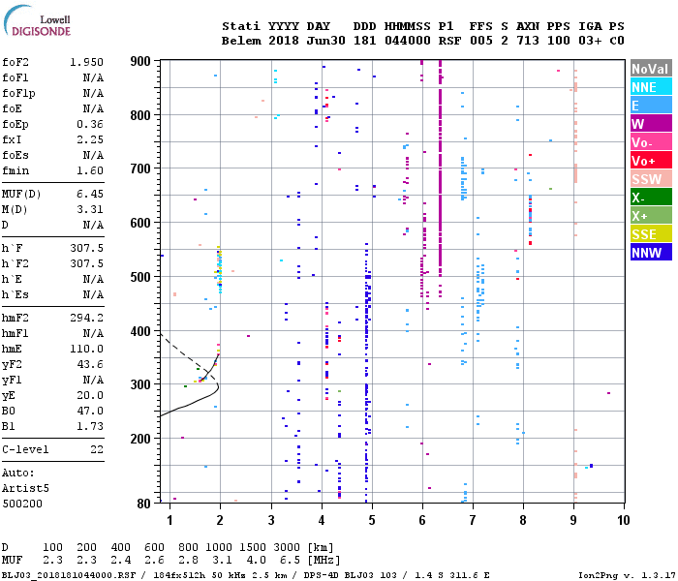Click the yF2 value 43.6

90,364
